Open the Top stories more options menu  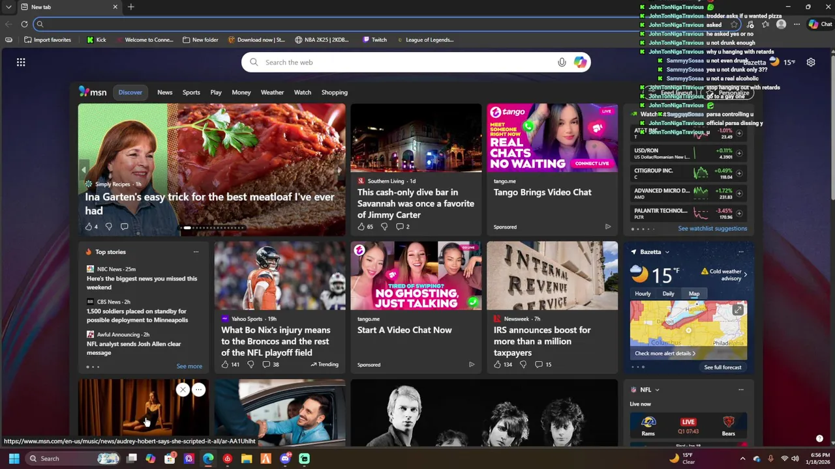point(196,252)
